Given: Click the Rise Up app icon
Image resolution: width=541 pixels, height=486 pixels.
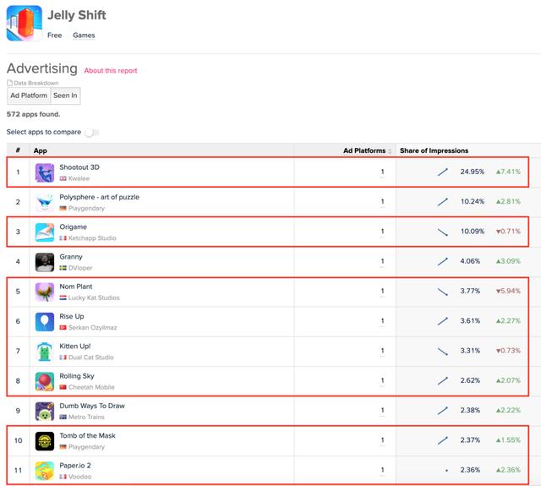Looking at the screenshot, I should pos(45,322).
